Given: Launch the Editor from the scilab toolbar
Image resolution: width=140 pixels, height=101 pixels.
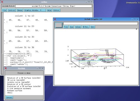Looking at the screenshot, I should [56, 10].
